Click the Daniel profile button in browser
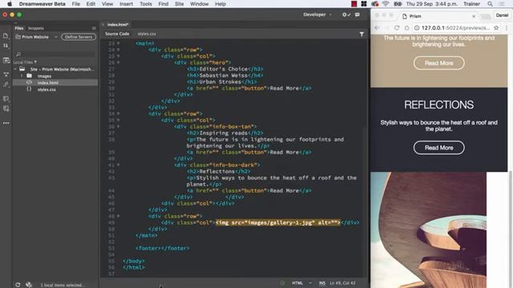The height and width of the screenshot is (288, 513). coord(502,15)
